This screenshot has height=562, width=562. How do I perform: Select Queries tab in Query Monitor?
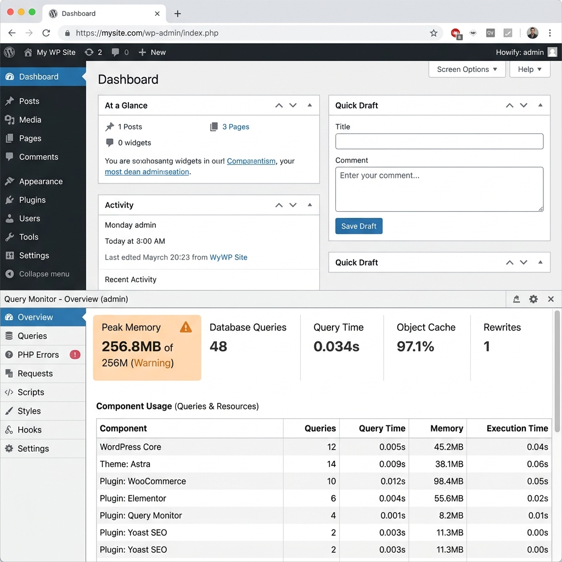(43, 336)
